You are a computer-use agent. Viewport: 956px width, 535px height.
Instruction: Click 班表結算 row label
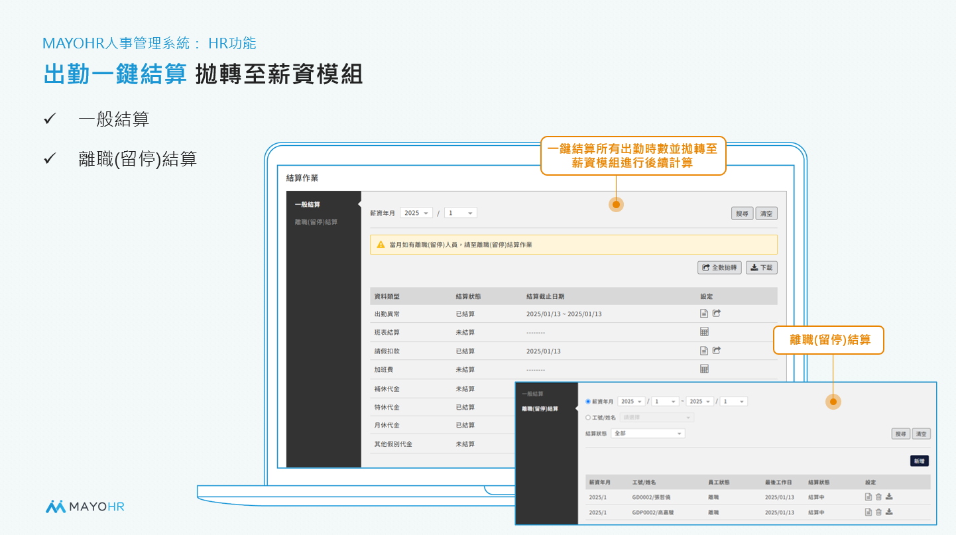(387, 332)
